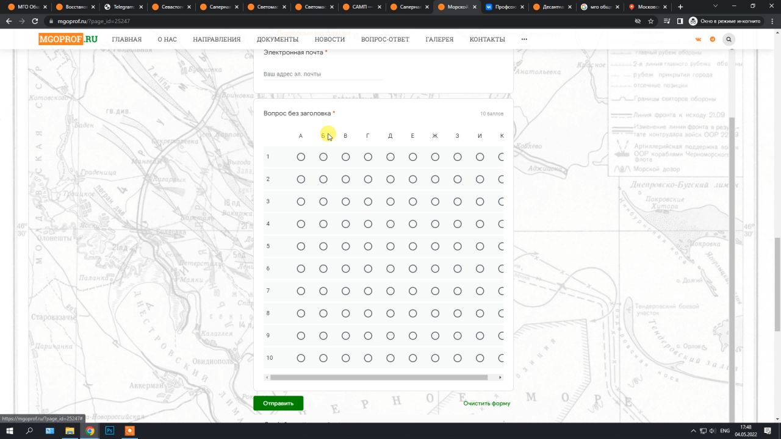Image resolution: width=781 pixels, height=439 pixels.
Task: Select radio button in row 10, column И
Action: tap(480, 358)
